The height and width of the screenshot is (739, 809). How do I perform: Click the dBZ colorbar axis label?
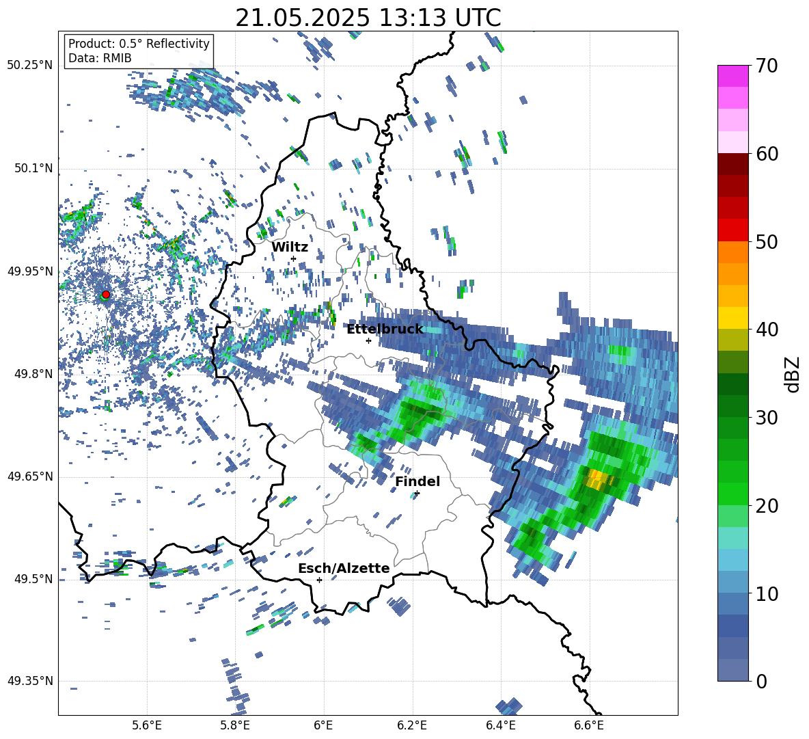click(793, 374)
